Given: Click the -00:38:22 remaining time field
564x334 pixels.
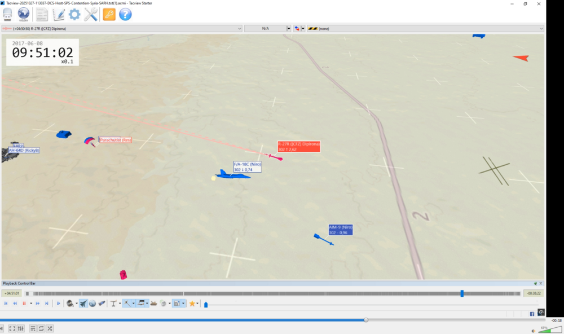Looking at the screenshot, I should tap(534, 293).
